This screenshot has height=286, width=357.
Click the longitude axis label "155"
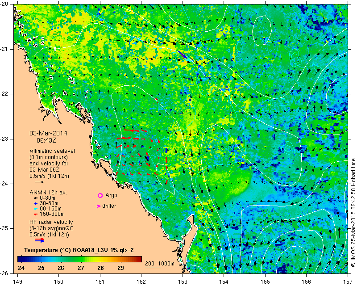point(265,282)
